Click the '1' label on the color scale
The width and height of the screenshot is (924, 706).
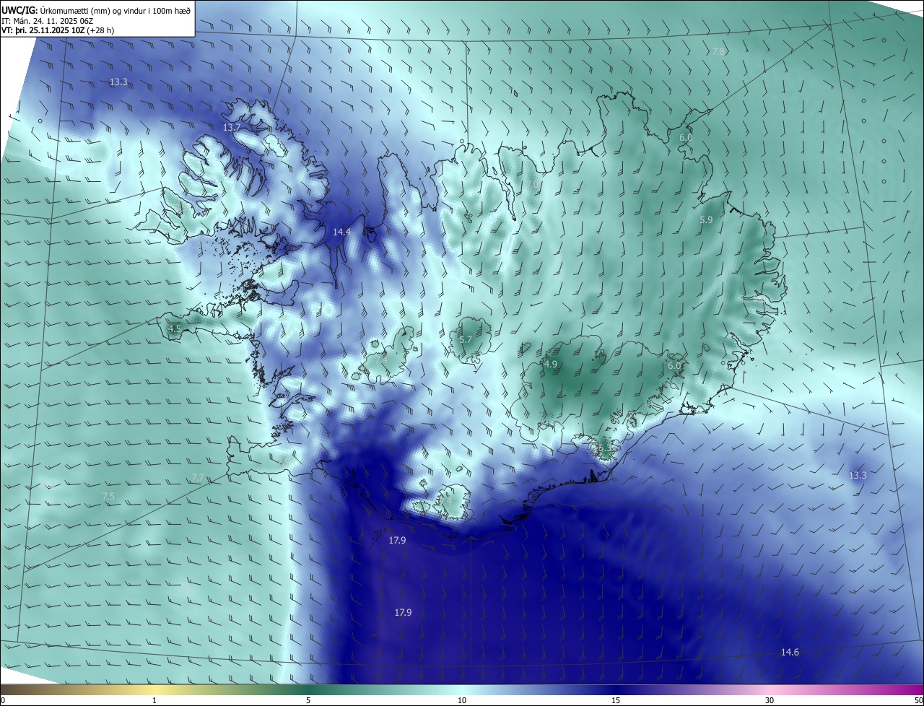[154, 700]
